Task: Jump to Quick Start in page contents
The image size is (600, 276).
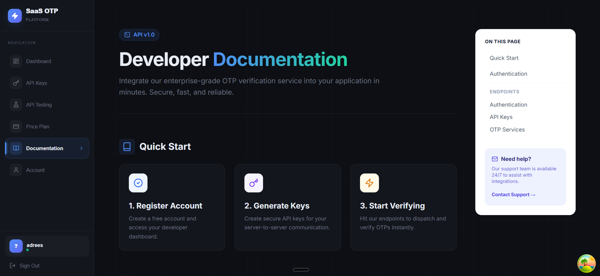Action: (504, 58)
